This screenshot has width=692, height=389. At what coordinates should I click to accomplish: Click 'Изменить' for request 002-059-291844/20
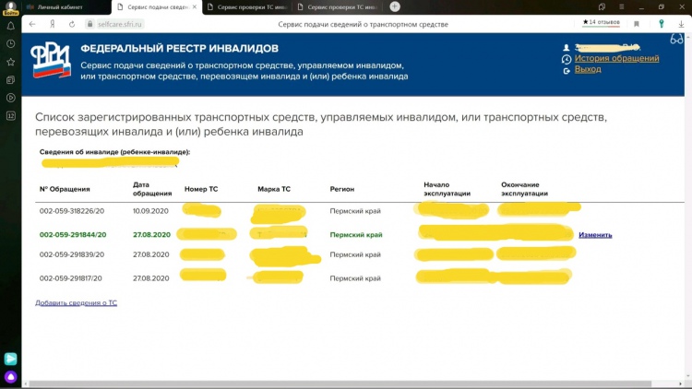[595, 235]
